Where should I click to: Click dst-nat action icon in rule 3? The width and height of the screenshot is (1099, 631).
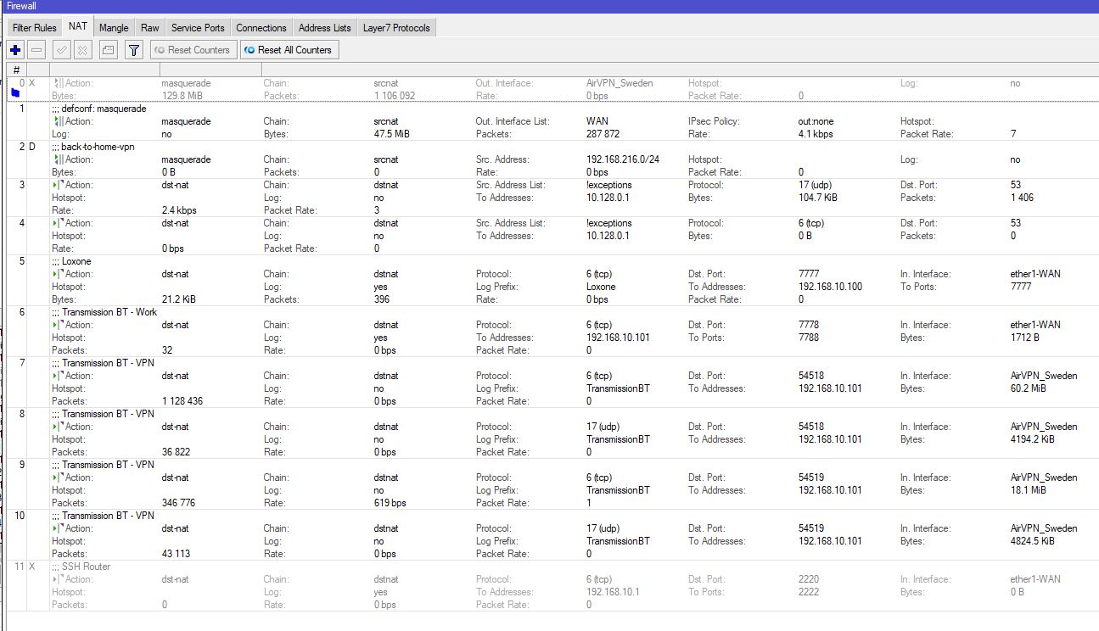coord(58,185)
